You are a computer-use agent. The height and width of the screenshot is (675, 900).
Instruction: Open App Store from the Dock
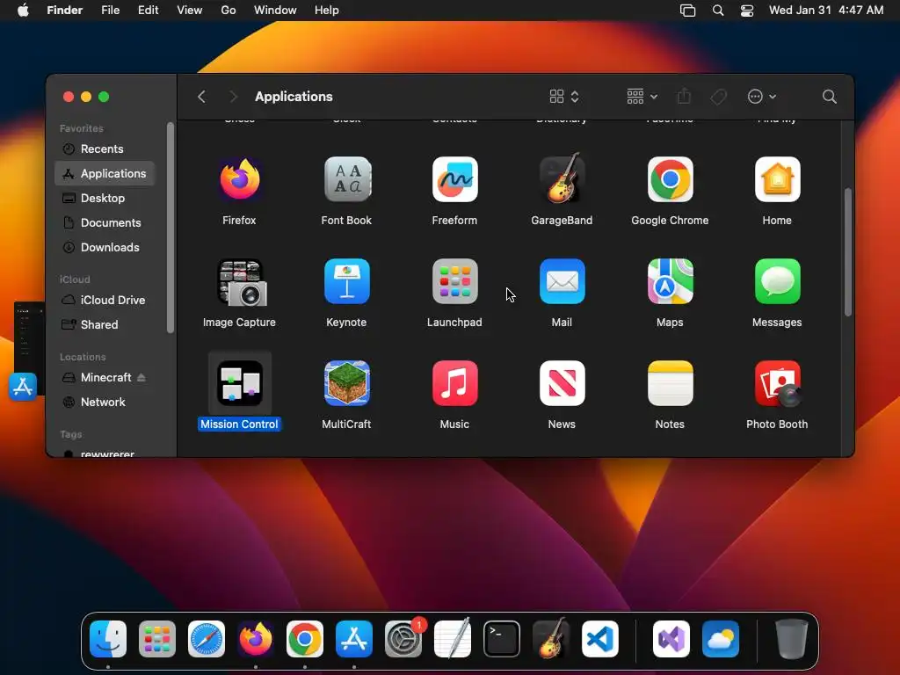(354, 639)
